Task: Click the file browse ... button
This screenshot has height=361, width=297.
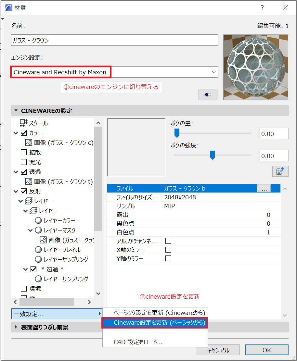Action: tap(264, 188)
